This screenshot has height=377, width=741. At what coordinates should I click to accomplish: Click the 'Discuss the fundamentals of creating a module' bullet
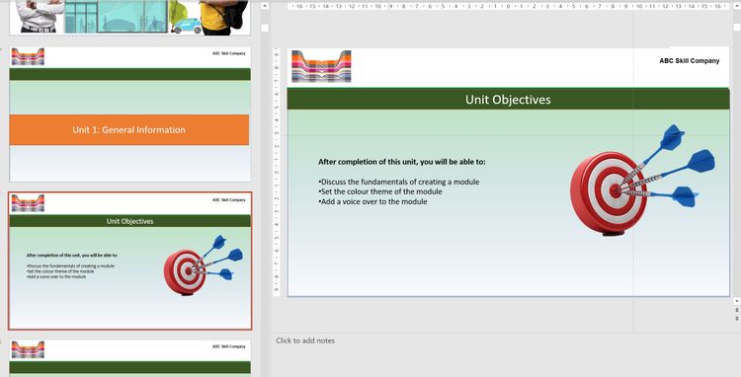tap(399, 182)
